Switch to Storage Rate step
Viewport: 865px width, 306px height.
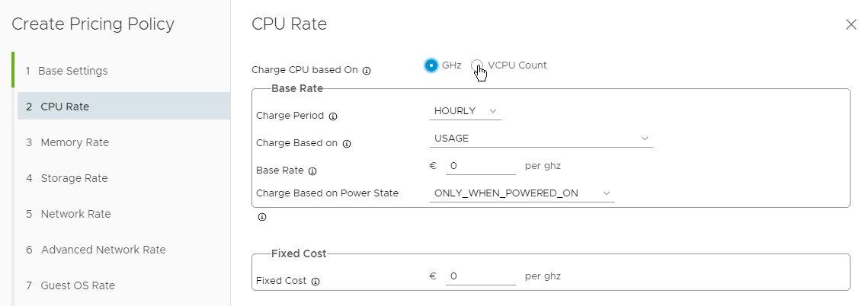(x=74, y=178)
